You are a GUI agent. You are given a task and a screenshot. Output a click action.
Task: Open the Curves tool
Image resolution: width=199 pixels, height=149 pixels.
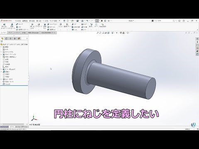coord(96,25)
